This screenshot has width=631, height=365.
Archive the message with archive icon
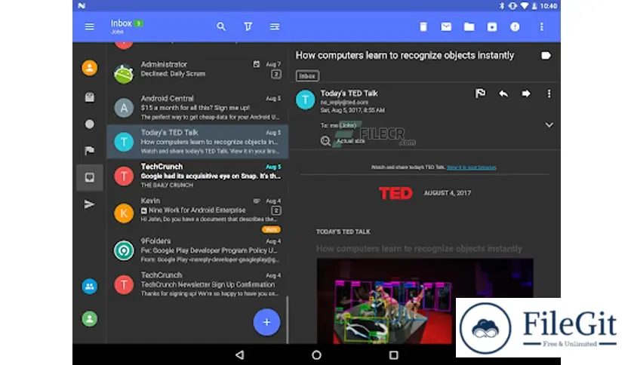492,27
